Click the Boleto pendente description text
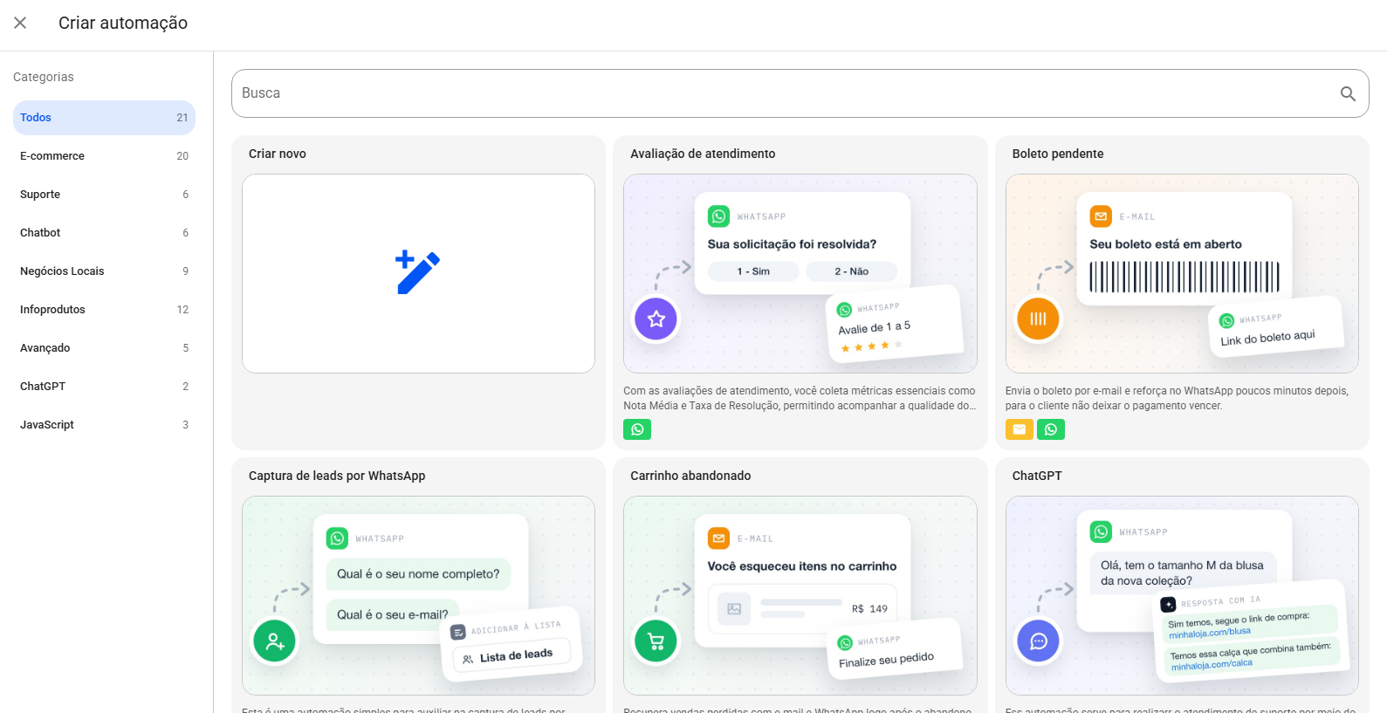This screenshot has height=713, width=1387. pyautogui.click(x=1177, y=398)
